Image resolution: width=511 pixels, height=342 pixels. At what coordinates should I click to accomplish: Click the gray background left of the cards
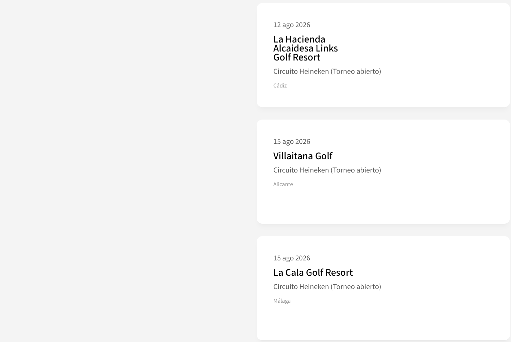127,167
